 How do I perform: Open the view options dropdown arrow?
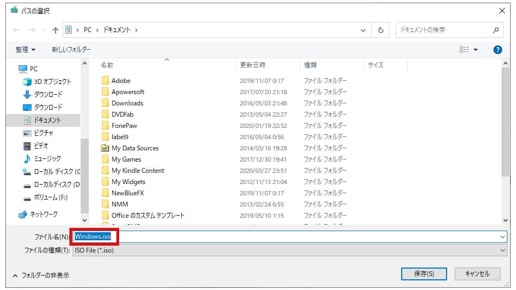click(475, 50)
